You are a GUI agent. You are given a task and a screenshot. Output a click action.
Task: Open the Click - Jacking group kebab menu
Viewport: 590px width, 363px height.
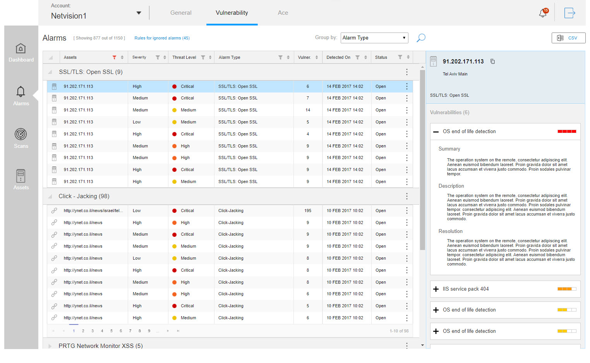point(406,196)
